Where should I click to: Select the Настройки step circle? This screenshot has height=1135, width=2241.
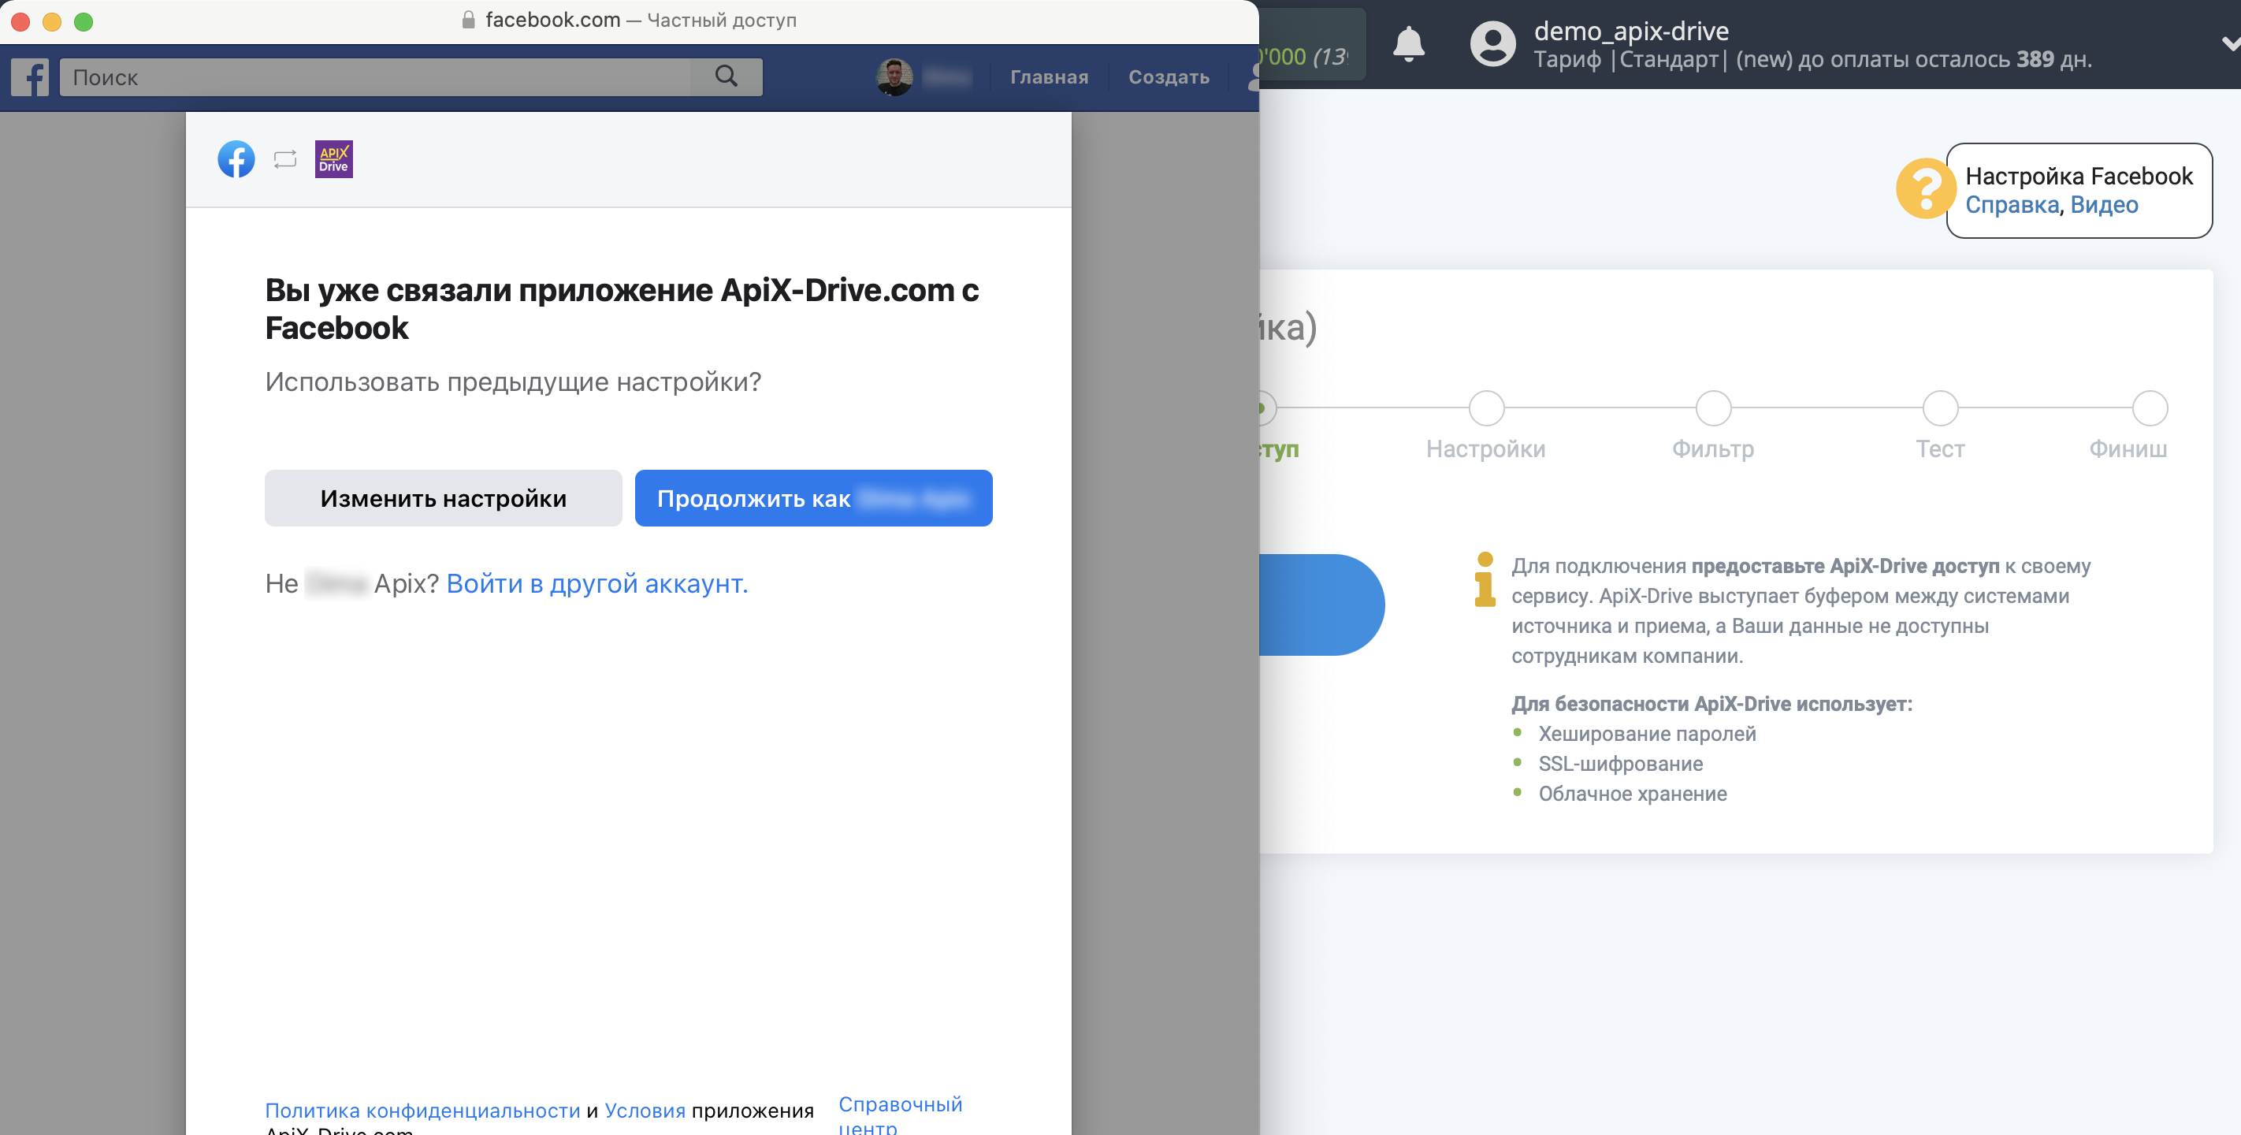[x=1487, y=408]
